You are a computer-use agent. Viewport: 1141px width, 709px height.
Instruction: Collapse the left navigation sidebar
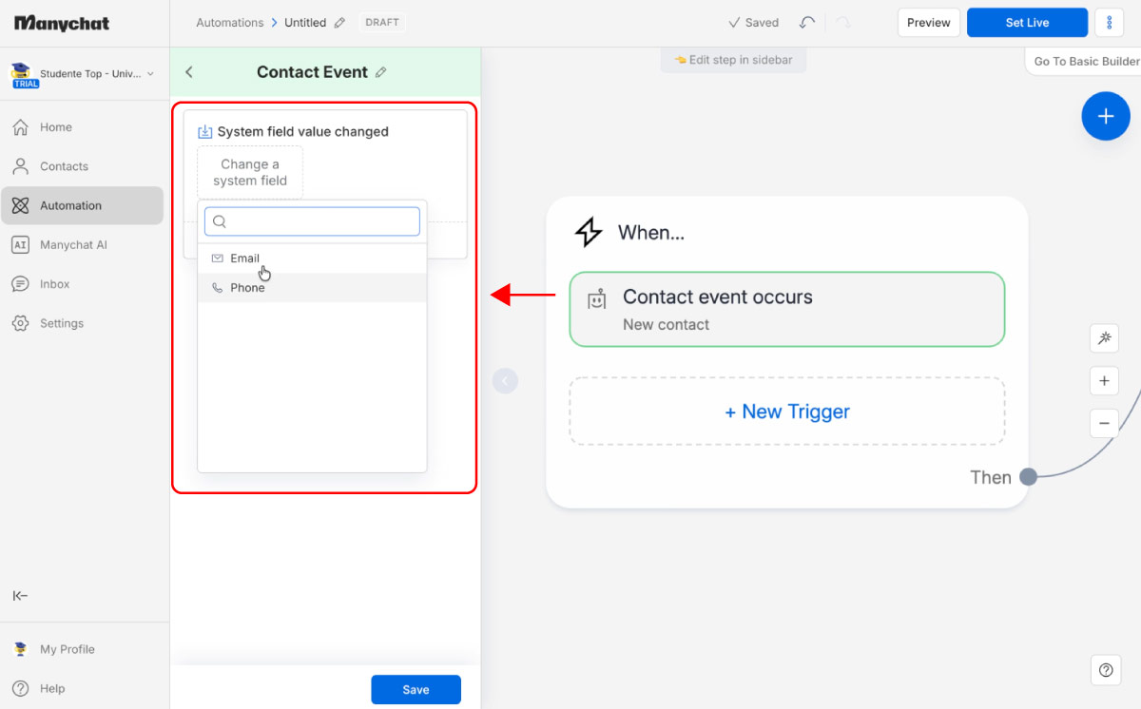[20, 596]
